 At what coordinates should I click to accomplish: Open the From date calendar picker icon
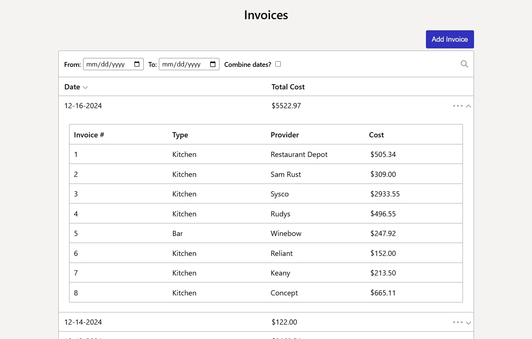[x=137, y=64]
